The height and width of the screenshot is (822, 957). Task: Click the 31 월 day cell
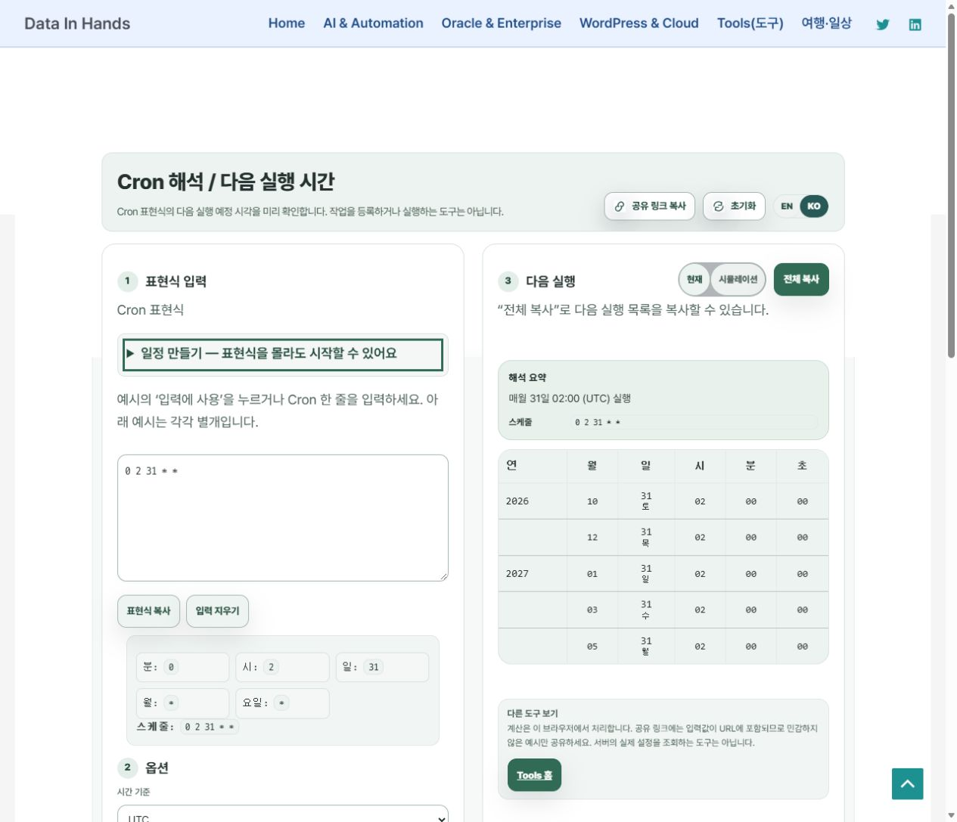pyautogui.click(x=646, y=647)
